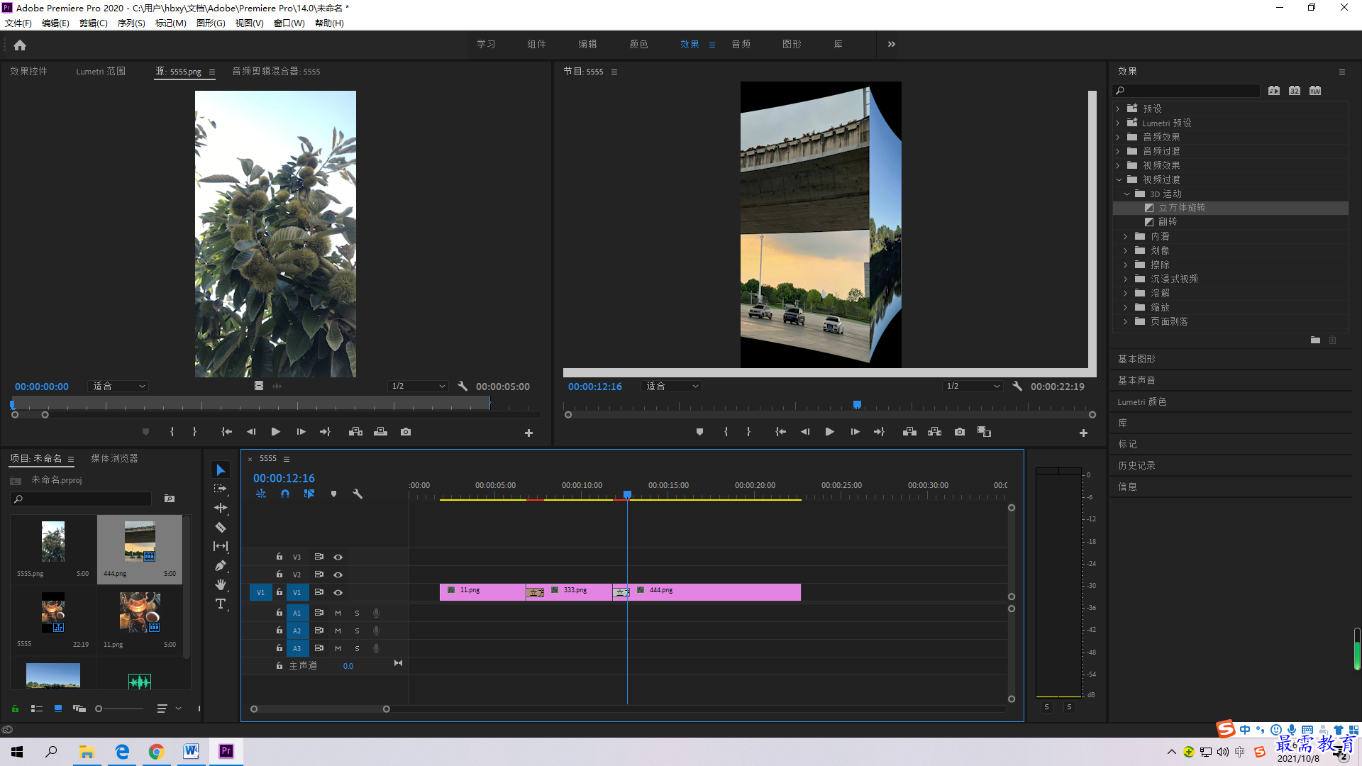The height and width of the screenshot is (766, 1362).
Task: Select the Hand tool
Action: [x=221, y=584]
